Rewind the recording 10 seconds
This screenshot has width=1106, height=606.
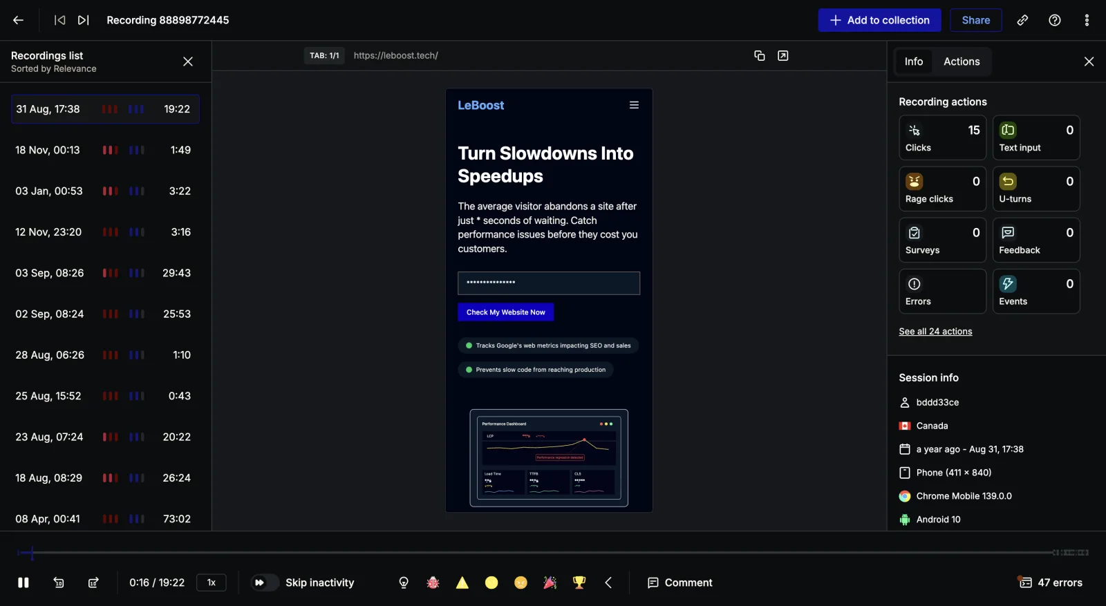(59, 583)
